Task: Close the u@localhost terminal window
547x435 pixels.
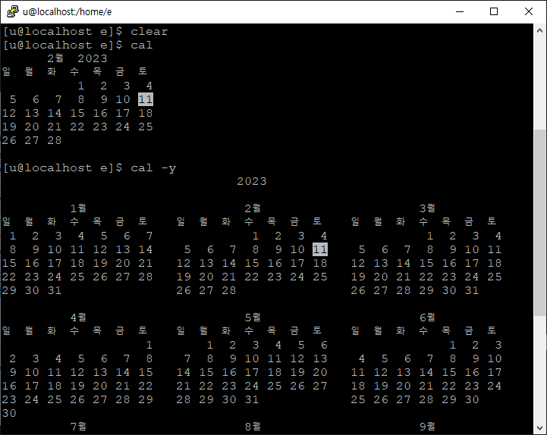Action: point(529,11)
